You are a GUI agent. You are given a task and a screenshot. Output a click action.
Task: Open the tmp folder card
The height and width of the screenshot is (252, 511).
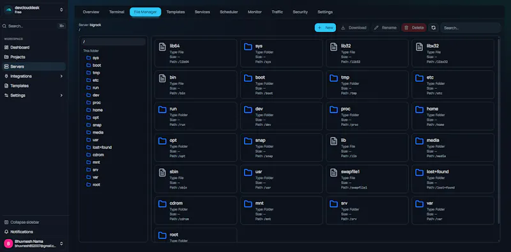[x=367, y=84]
